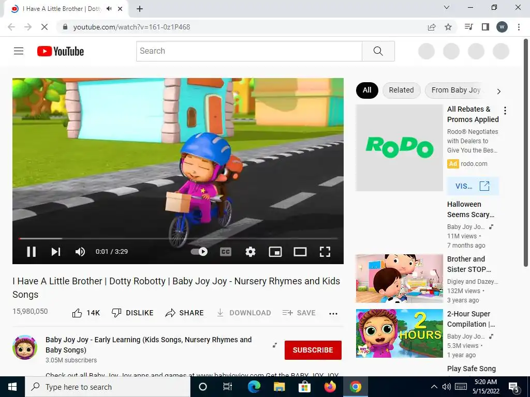
Task: Open the Rodo ad options three-dot menu
Action: click(x=505, y=111)
